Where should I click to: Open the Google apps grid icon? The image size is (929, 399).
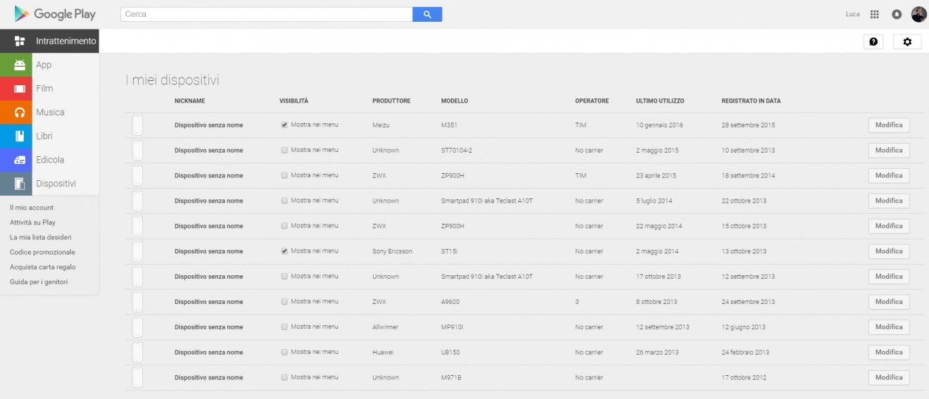click(x=874, y=14)
